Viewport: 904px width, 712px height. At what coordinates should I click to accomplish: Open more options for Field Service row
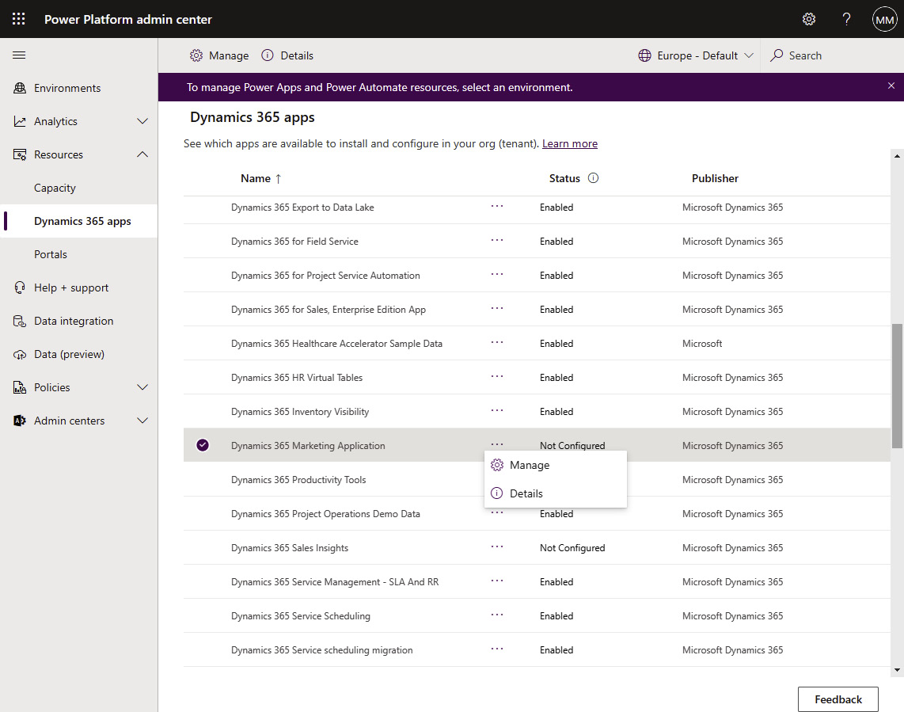(x=497, y=240)
